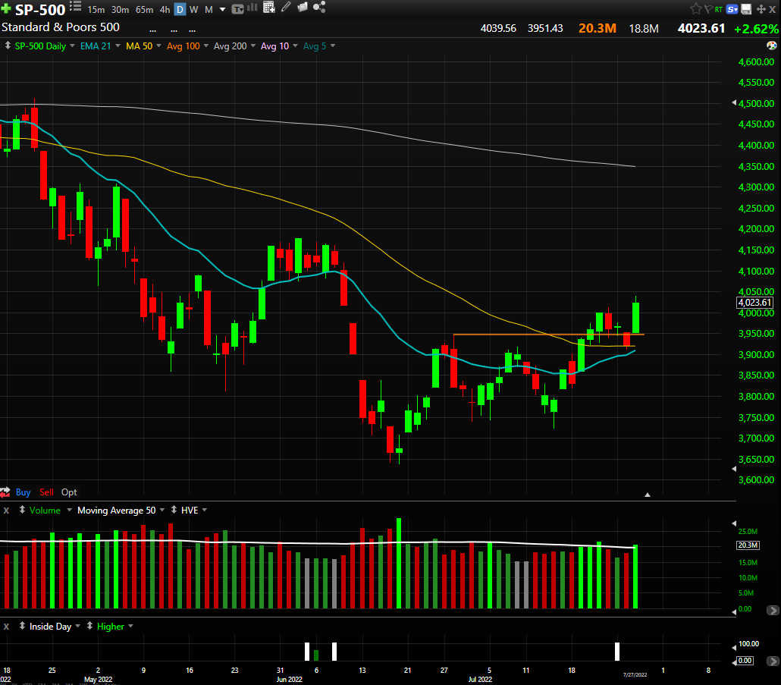Switch chart to 65m timeframe

[x=144, y=9]
